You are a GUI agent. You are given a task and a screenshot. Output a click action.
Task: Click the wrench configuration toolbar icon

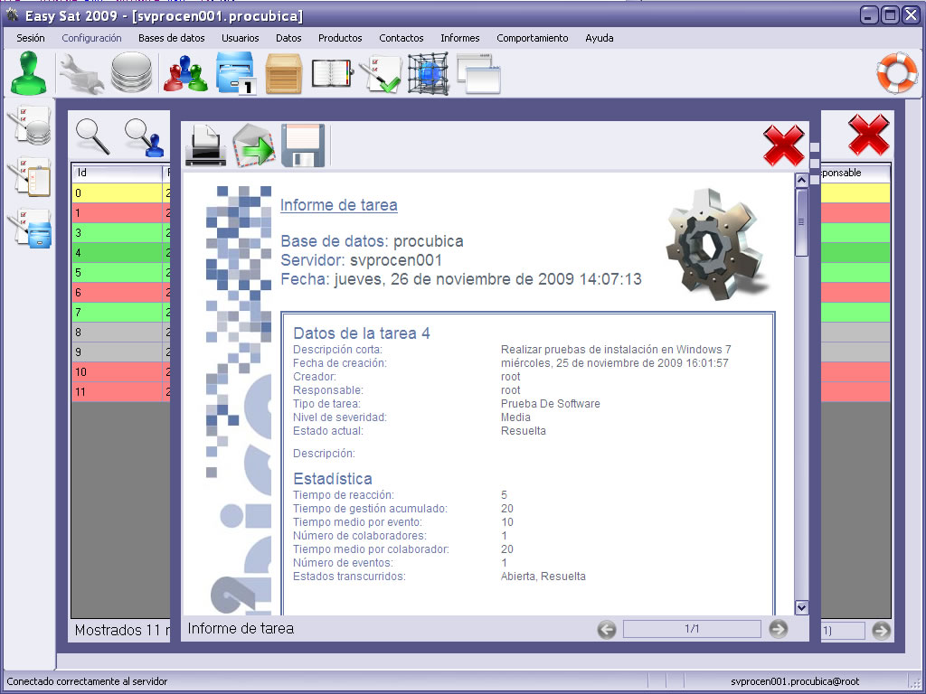(80, 73)
